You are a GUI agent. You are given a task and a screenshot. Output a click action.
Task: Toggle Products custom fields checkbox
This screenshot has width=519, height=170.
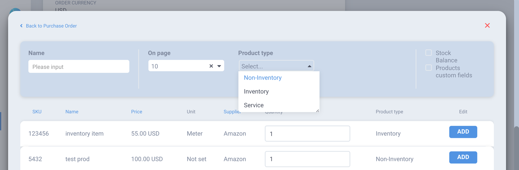point(428,68)
